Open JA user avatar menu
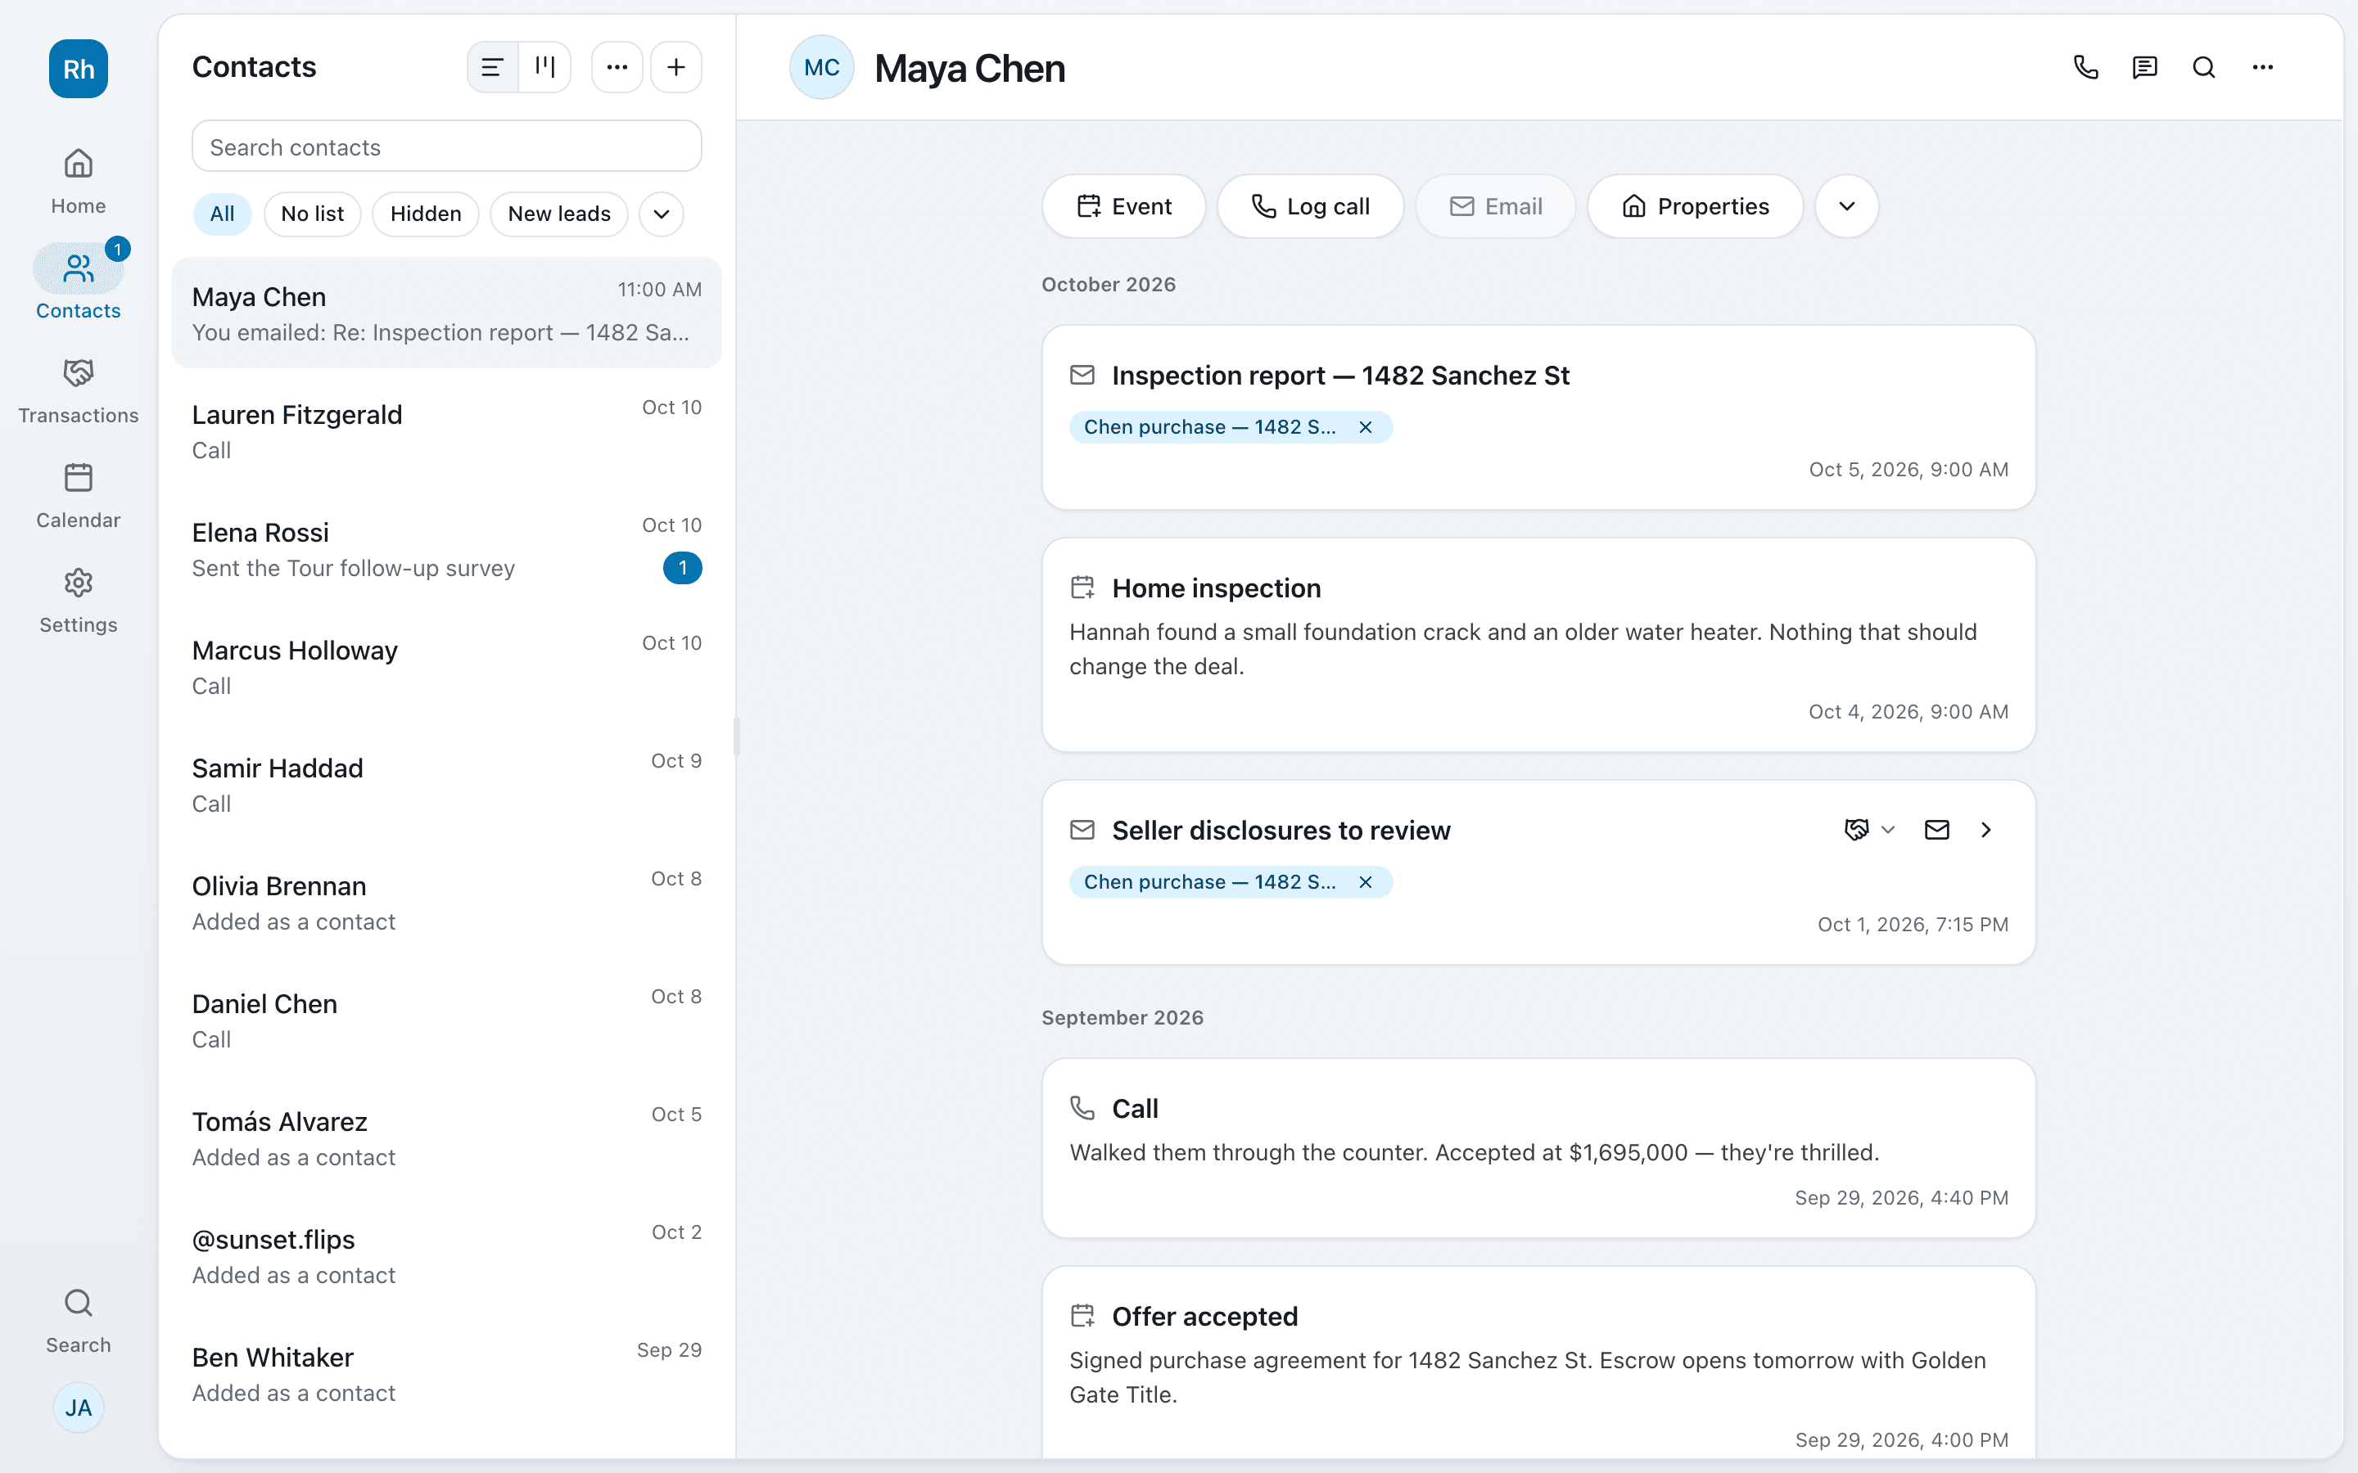Screen dimensions: 2358x1473 78,1407
